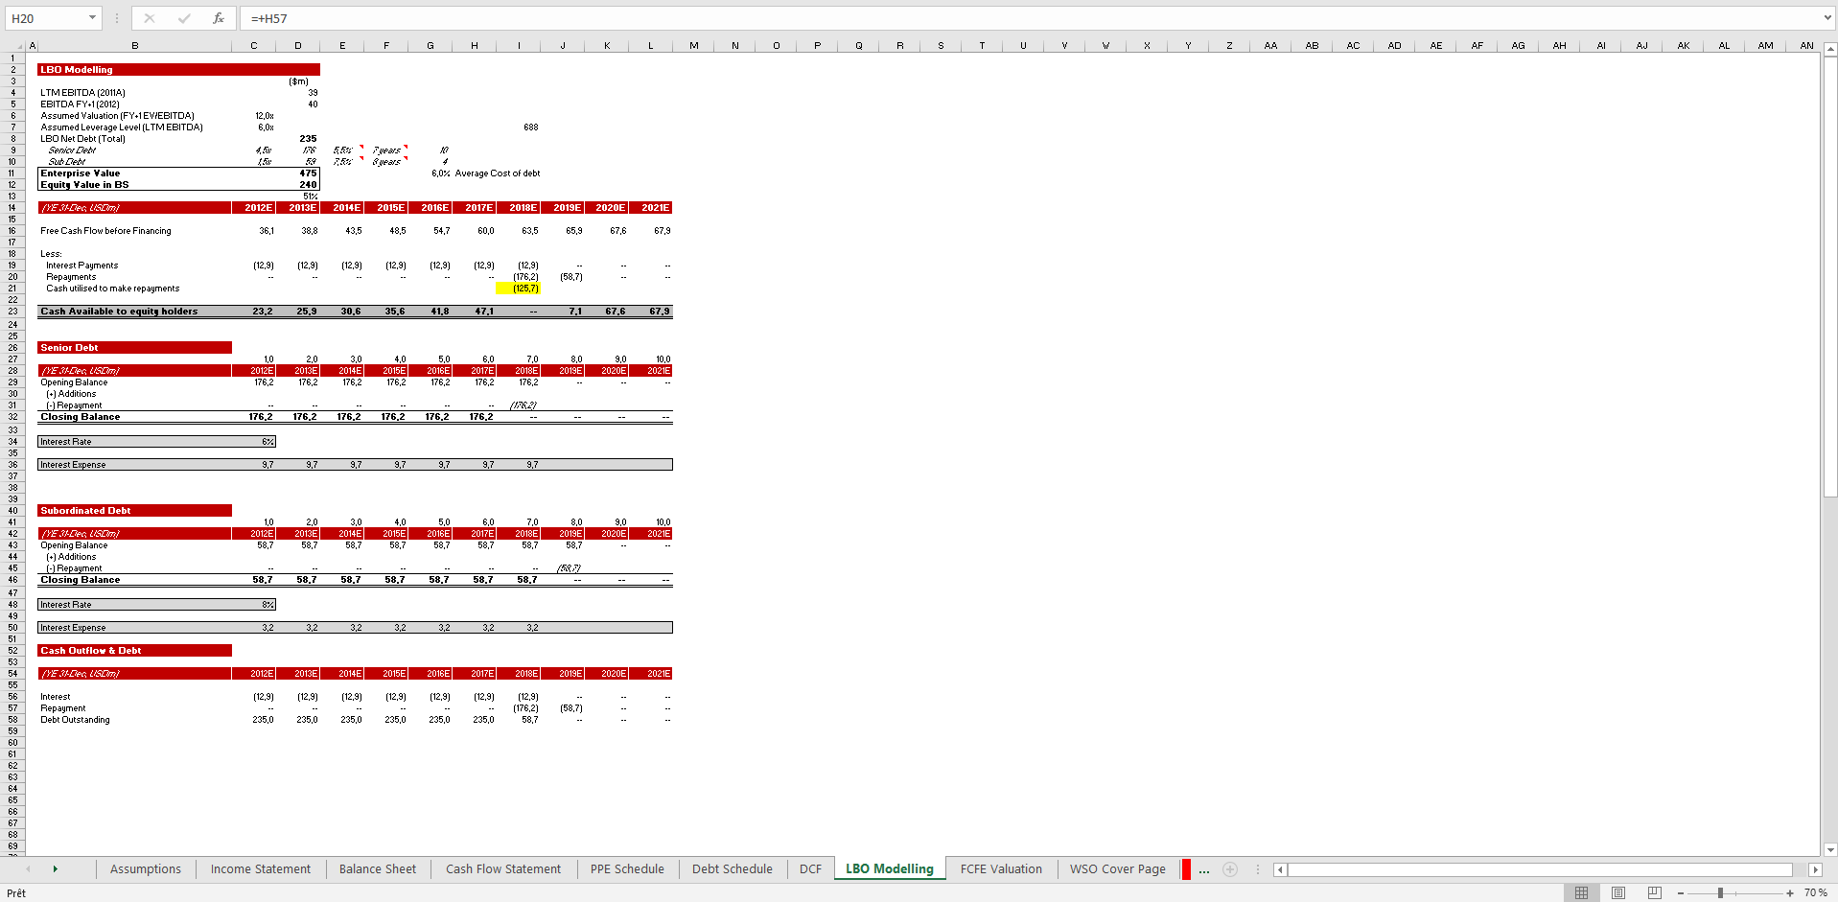1838x902 pixels.
Task: Click the Cancel (X) icon beside the formula bar
Action: click(x=150, y=18)
